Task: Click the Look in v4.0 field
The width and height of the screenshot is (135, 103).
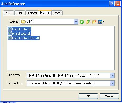Action: (x=49, y=22)
